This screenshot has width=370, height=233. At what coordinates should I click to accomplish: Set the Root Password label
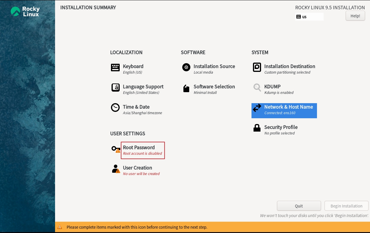click(139, 148)
